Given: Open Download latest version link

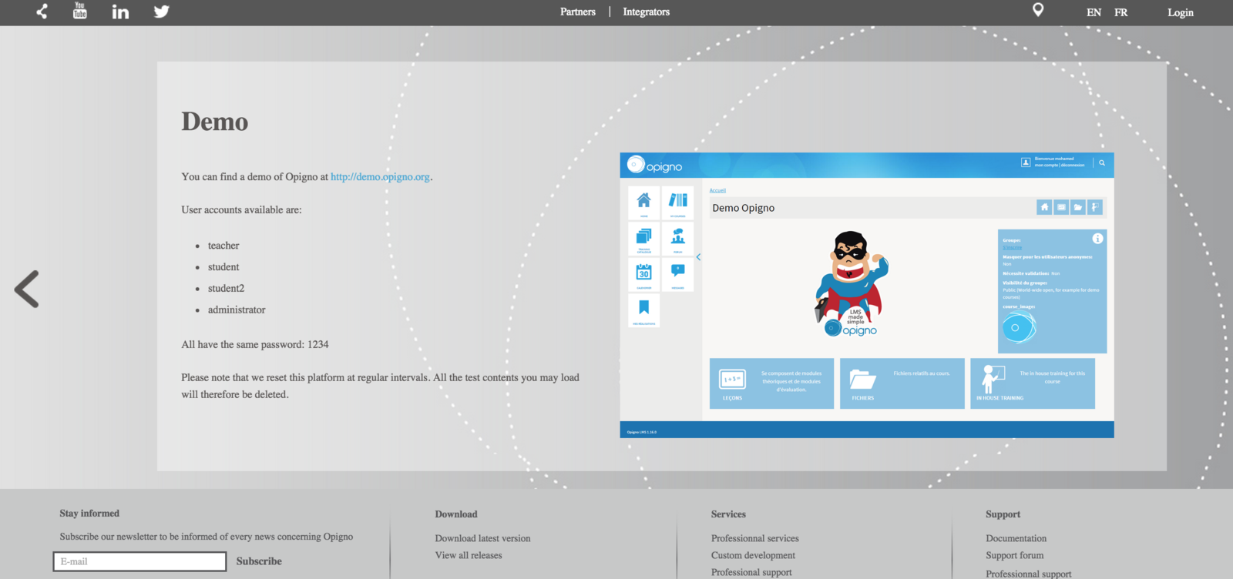Looking at the screenshot, I should point(482,538).
